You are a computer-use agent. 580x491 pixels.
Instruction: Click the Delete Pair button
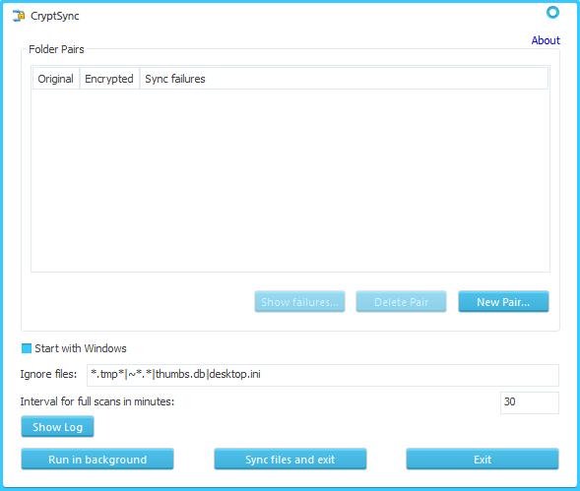pos(401,302)
